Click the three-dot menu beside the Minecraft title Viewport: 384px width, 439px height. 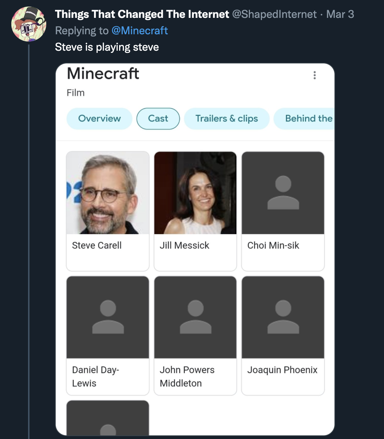coord(314,75)
